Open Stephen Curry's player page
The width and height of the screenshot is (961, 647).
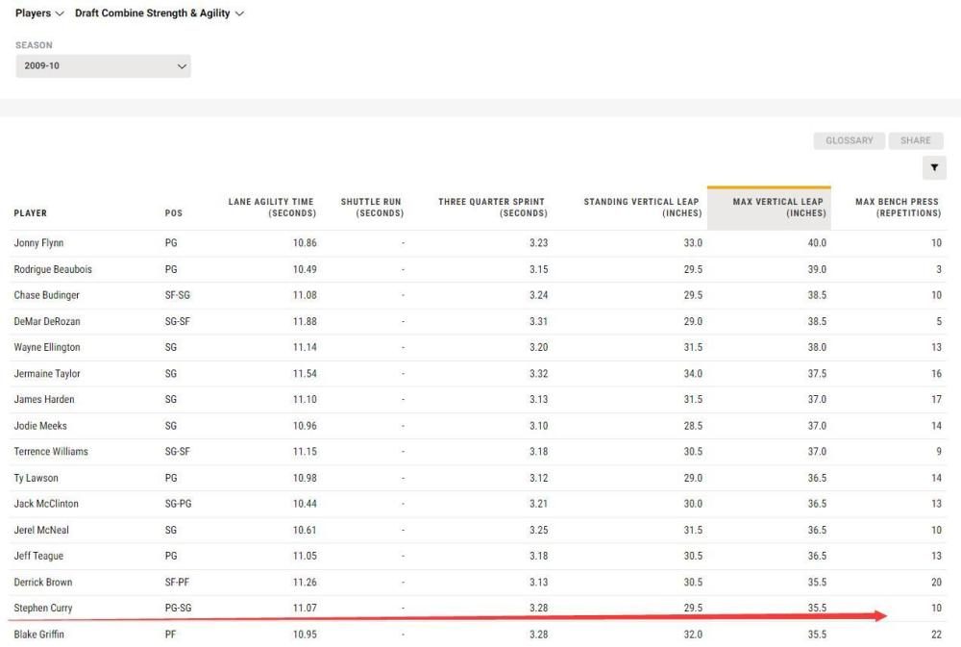pos(43,609)
